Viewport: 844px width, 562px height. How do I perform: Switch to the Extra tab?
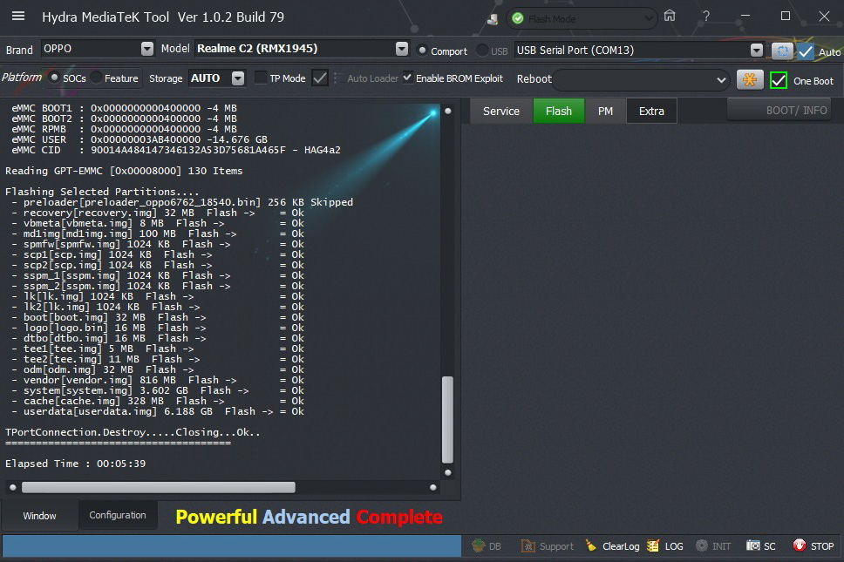pyautogui.click(x=651, y=111)
